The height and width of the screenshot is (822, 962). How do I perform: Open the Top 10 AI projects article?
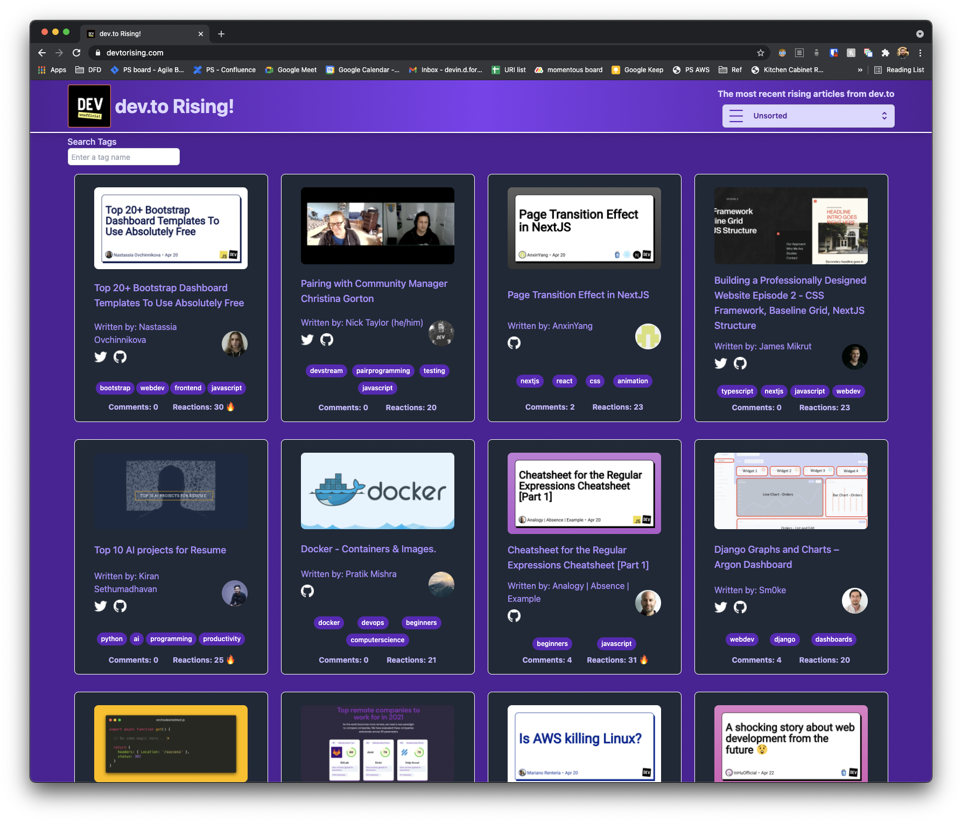(160, 550)
